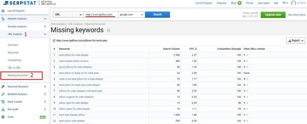
Task: Open the user profile avatar
Action: click(294, 3)
